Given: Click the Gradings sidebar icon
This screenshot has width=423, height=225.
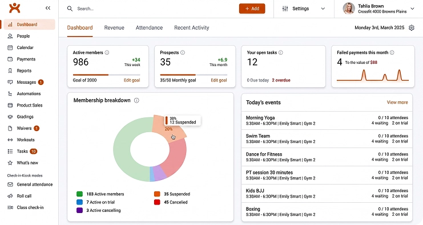Looking at the screenshot, I should 10,117.
